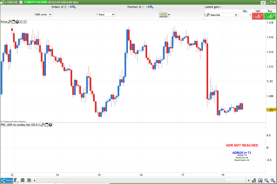Maximize the PRC_ADR indicator panel
Image resolution: width=277 pixels, height=184 pixels.
(47, 125)
